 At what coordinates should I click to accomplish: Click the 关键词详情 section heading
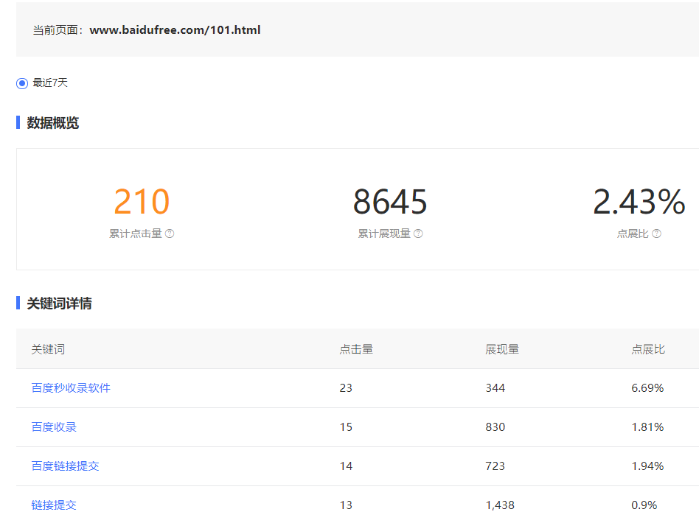click(59, 303)
